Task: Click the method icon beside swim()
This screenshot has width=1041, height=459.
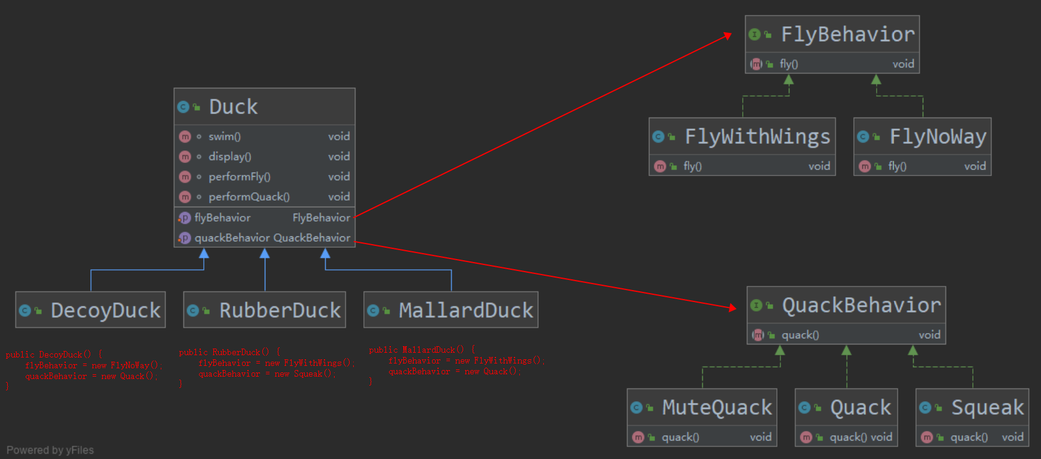Action: pyautogui.click(x=185, y=137)
